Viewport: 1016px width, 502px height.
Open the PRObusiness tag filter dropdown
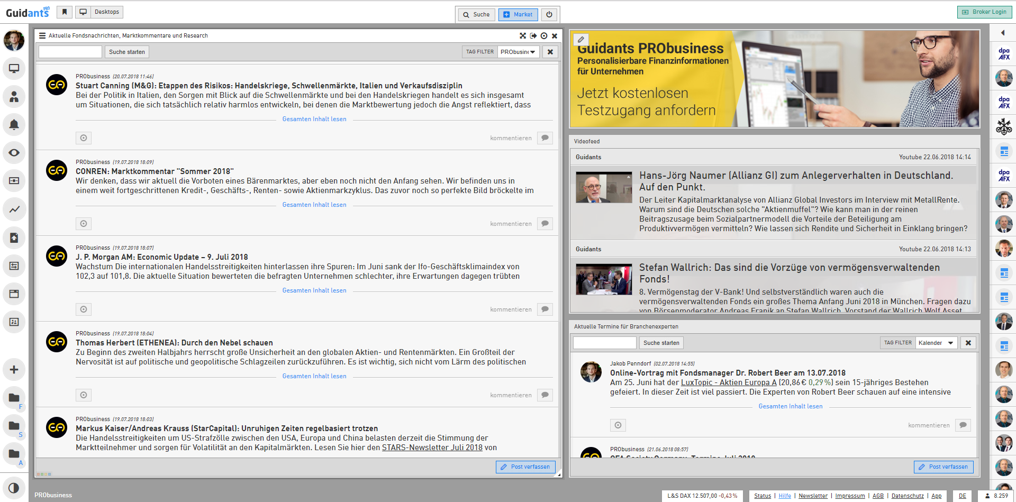(518, 52)
